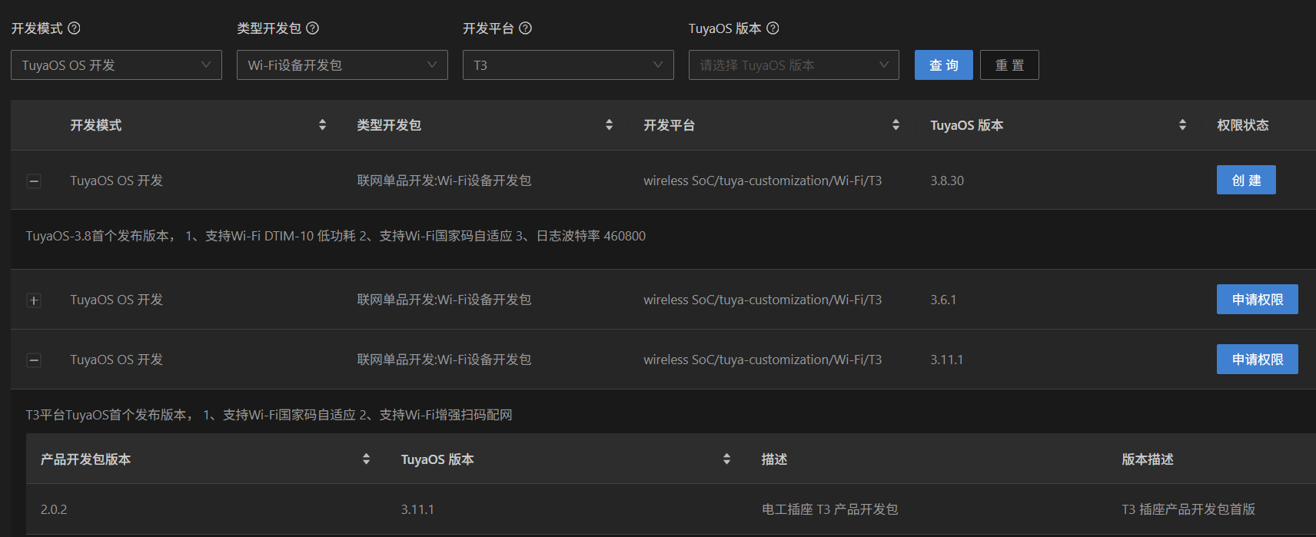Click help icon next to TuyaOS 版本 label
Image resolution: width=1316 pixels, height=537 pixels.
(x=773, y=28)
